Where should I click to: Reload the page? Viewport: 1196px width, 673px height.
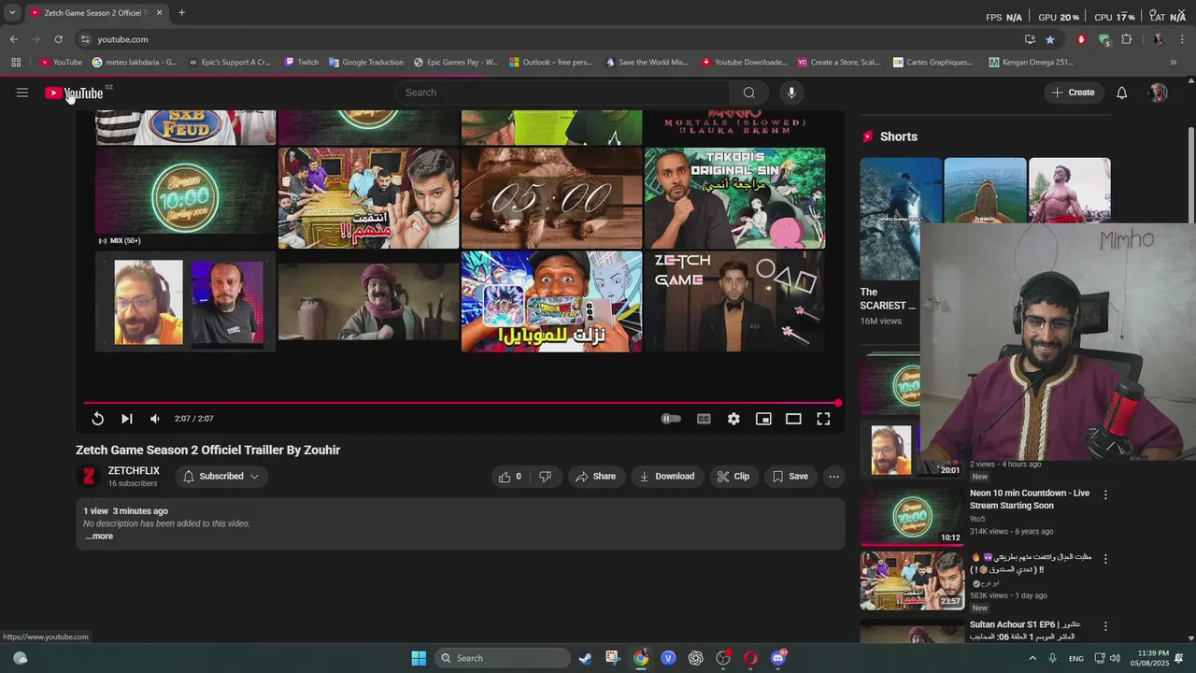pyautogui.click(x=58, y=39)
